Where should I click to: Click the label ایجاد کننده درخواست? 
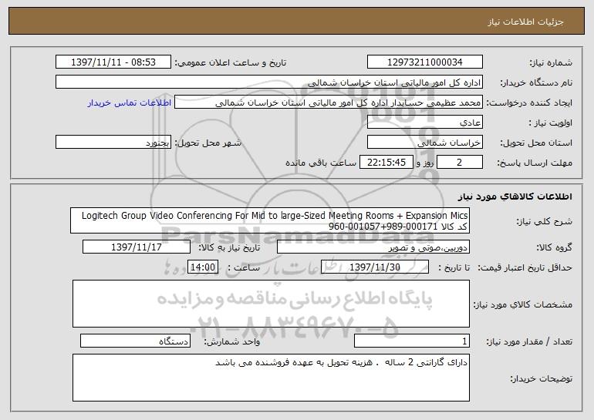tap(529, 103)
